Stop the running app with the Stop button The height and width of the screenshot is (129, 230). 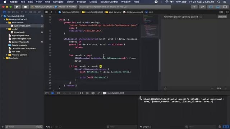point(26,7)
